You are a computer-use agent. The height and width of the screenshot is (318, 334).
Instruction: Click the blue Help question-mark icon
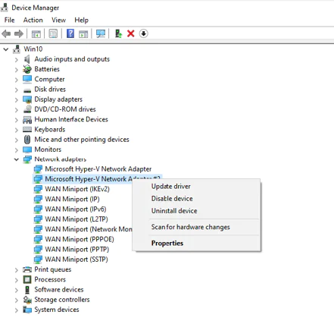[x=70, y=33]
